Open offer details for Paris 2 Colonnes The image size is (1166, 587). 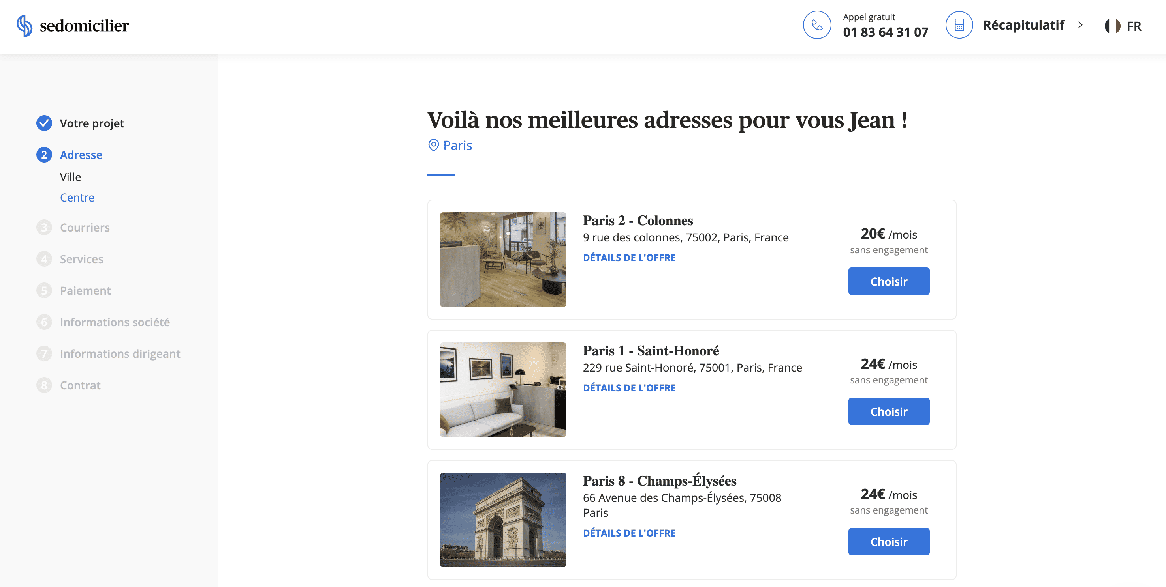tap(629, 258)
